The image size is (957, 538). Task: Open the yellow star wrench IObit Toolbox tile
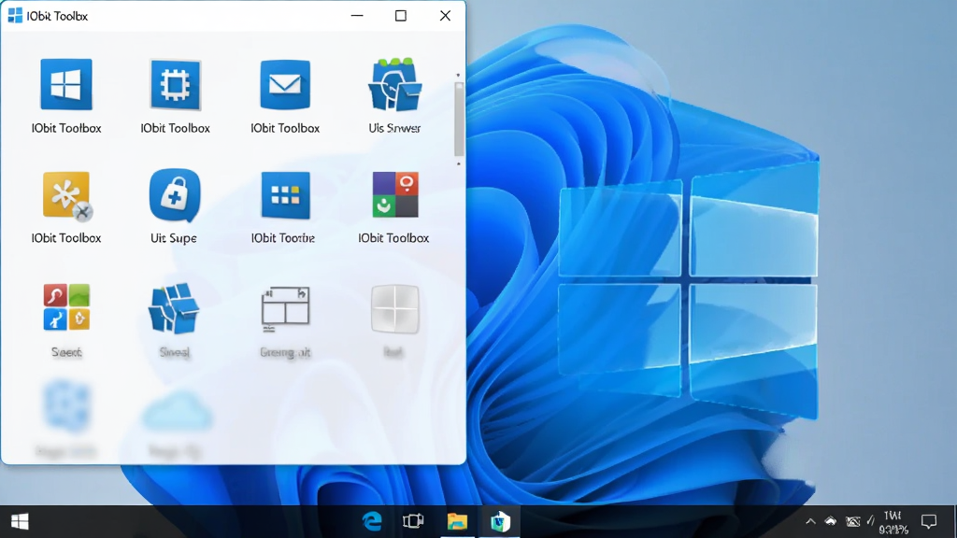coord(66,195)
